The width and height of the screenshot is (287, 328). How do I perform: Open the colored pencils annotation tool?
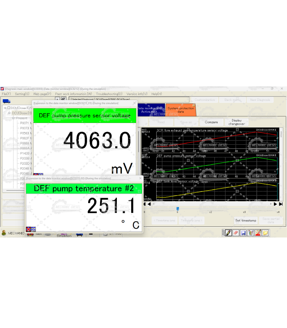(251, 233)
